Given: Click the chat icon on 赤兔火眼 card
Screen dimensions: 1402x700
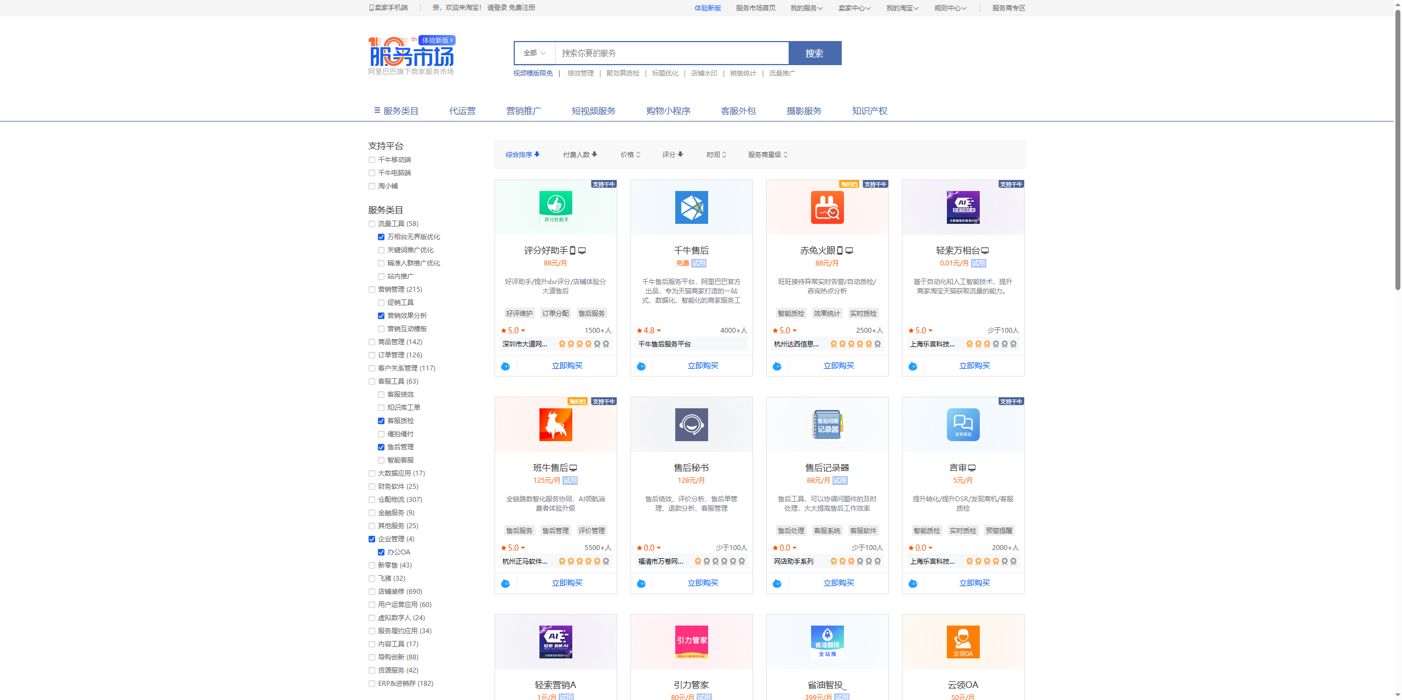Looking at the screenshot, I should click(x=777, y=366).
